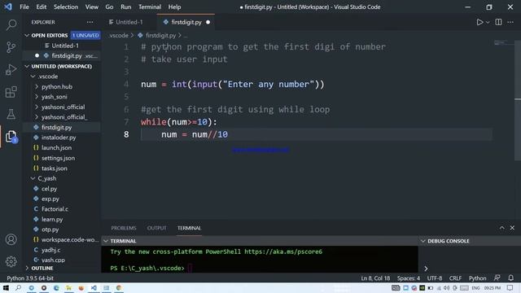Open tasks.json in explorer
The image size is (521, 293).
pyautogui.click(x=62, y=168)
